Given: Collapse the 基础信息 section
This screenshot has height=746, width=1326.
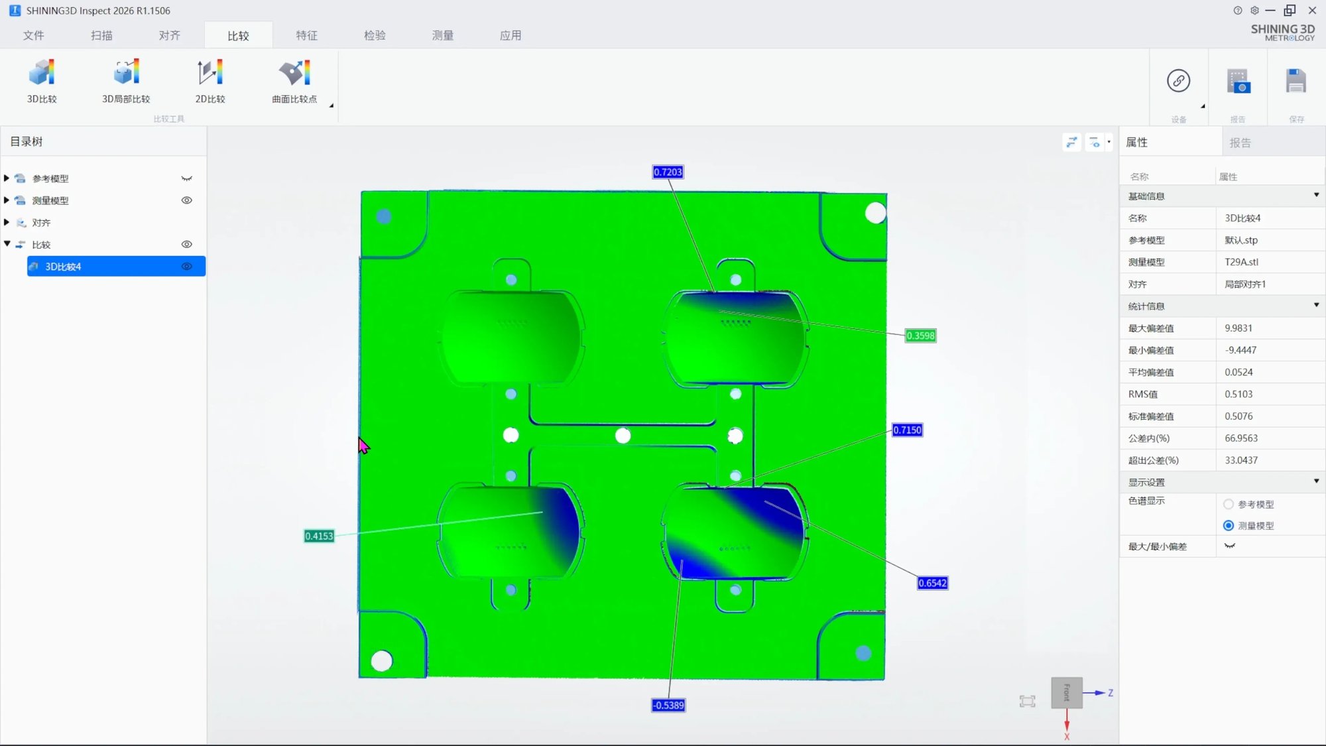Looking at the screenshot, I should (1316, 195).
